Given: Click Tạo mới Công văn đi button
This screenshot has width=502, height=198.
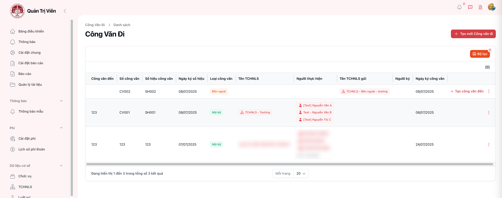Looking at the screenshot, I should coord(473,34).
